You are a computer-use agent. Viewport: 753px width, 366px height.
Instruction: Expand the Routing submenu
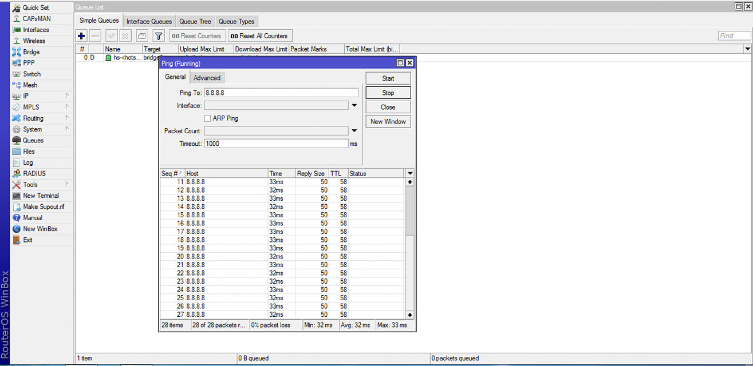(x=67, y=118)
